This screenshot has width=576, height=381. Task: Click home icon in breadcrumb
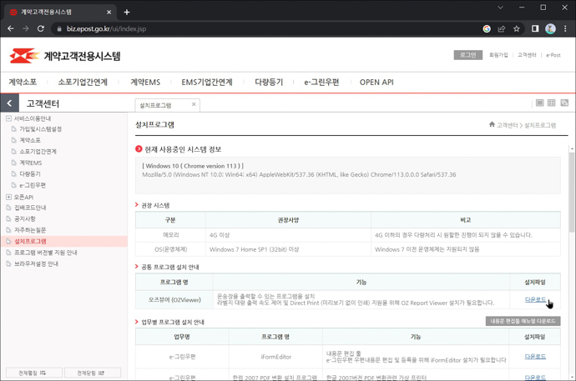point(492,124)
